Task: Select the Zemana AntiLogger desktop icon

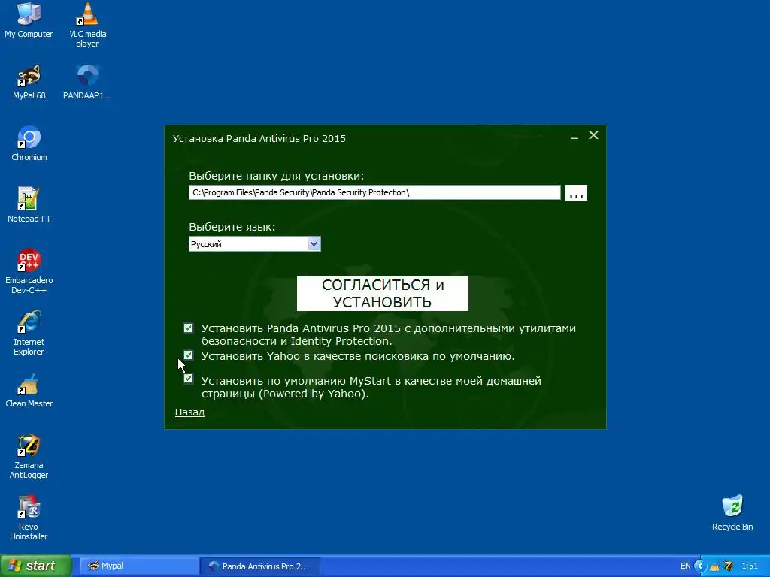Action: [x=29, y=456]
